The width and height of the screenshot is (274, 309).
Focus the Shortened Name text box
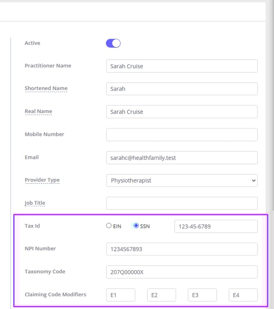click(182, 89)
